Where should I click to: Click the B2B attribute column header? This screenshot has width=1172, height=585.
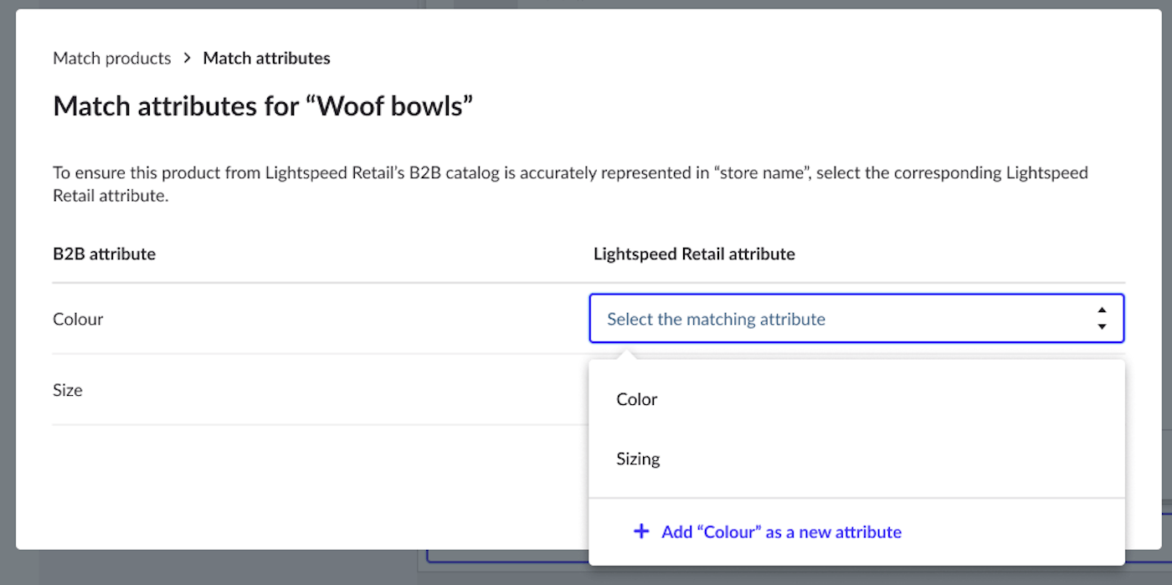[104, 254]
